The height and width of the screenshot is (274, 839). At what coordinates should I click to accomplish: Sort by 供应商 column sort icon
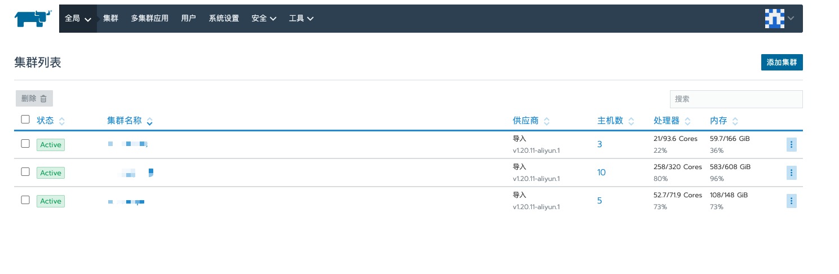[x=547, y=121]
